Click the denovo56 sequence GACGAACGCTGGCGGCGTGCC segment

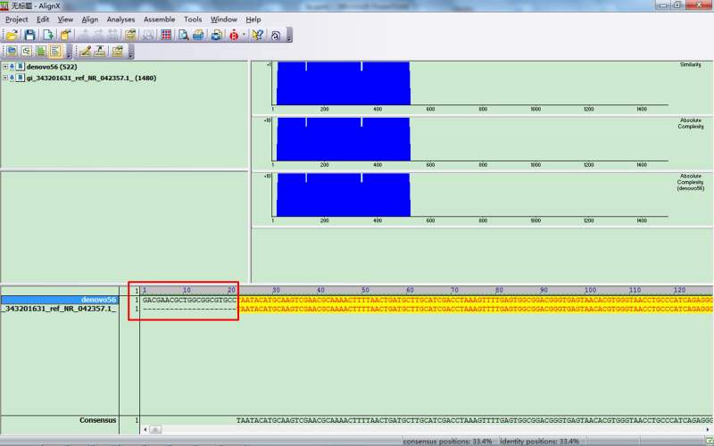(x=189, y=301)
